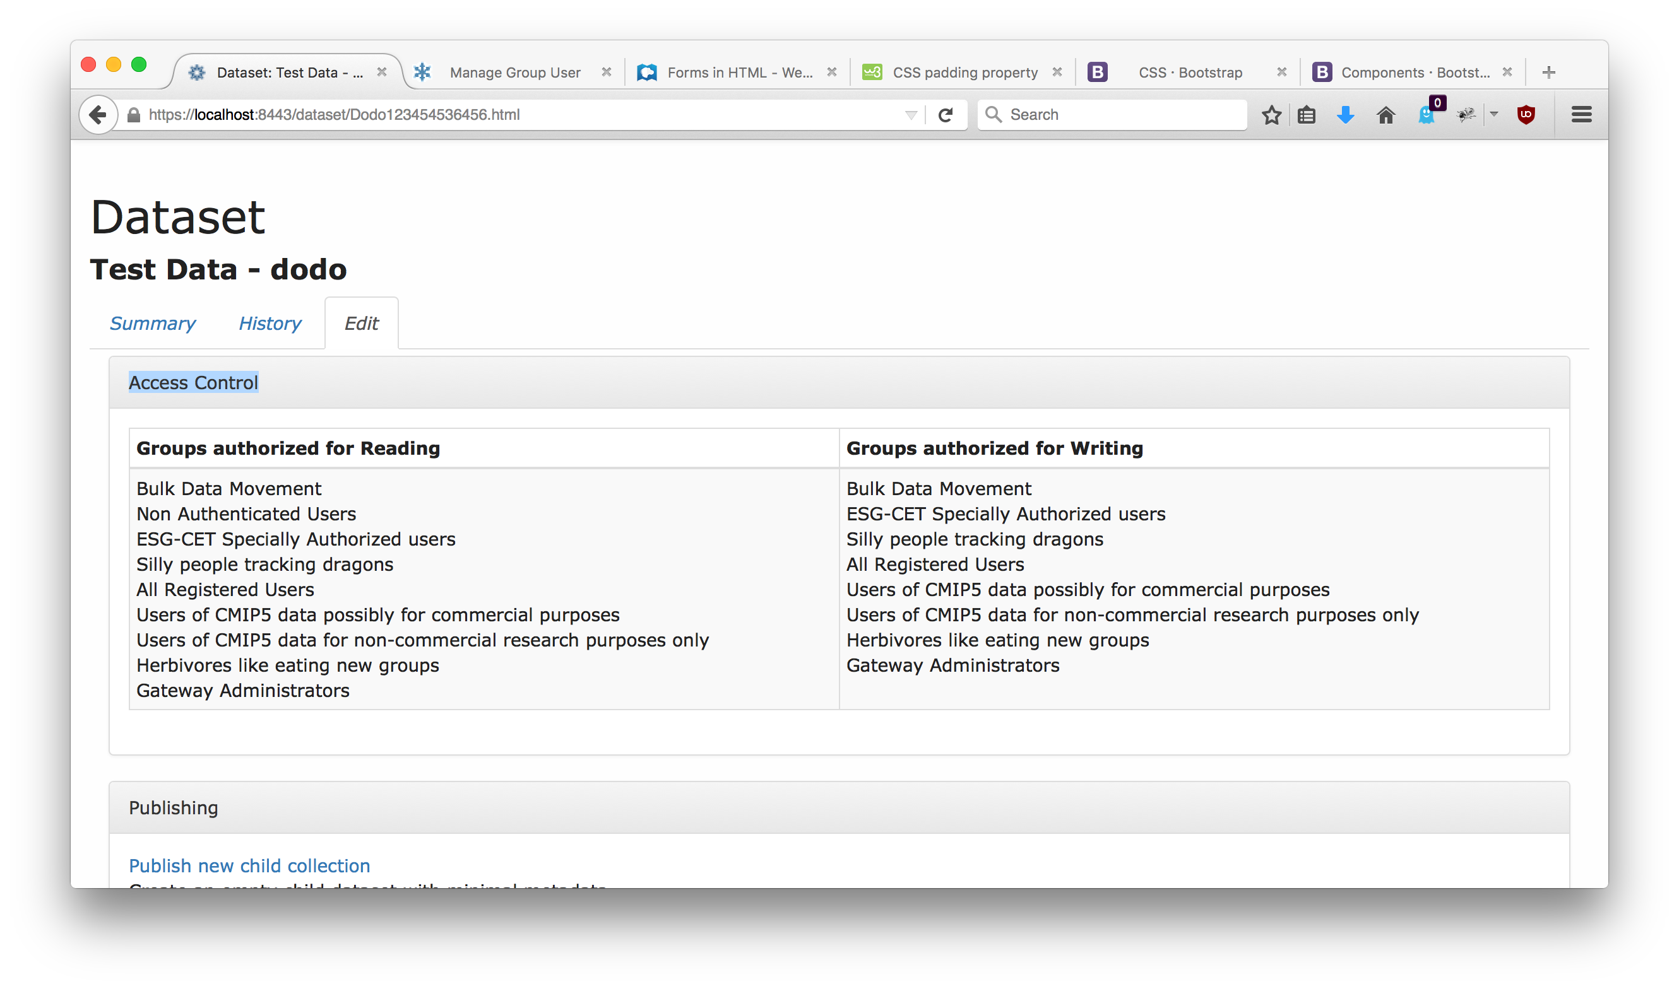Switch to Manage Group User browser tab
Image resolution: width=1679 pixels, height=989 pixels.
pos(514,72)
